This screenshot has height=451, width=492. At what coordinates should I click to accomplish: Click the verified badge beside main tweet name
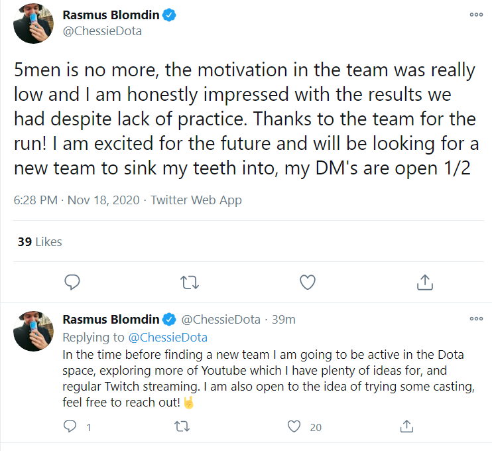170,15
